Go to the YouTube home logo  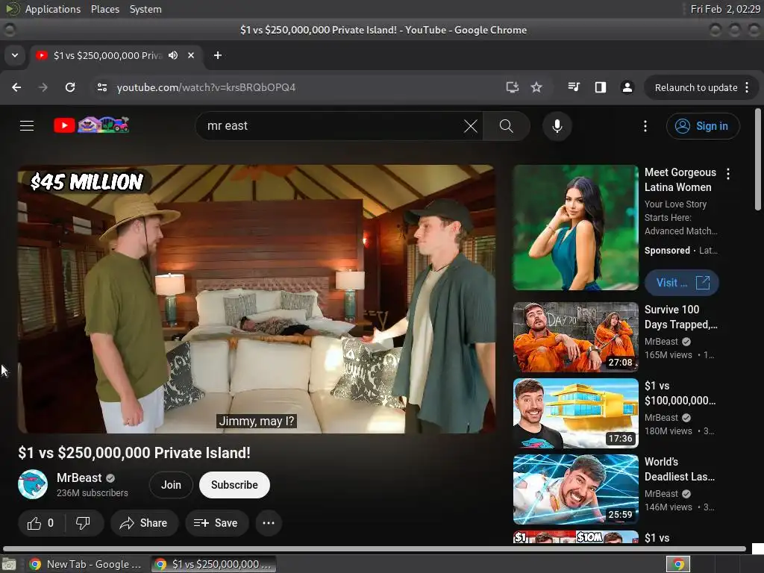tap(91, 125)
